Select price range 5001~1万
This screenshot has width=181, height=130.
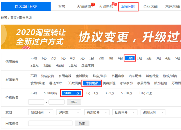71,93
